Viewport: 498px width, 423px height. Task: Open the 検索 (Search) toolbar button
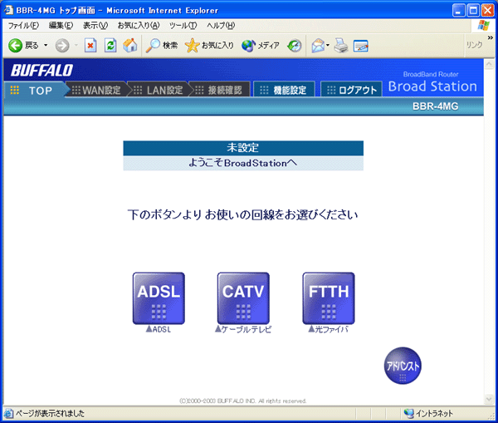162,46
